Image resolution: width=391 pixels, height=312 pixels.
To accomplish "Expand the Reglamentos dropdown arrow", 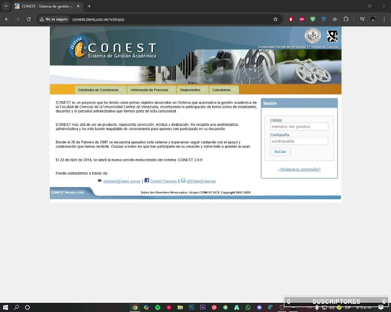I will pyautogui.click(x=204, y=90).
